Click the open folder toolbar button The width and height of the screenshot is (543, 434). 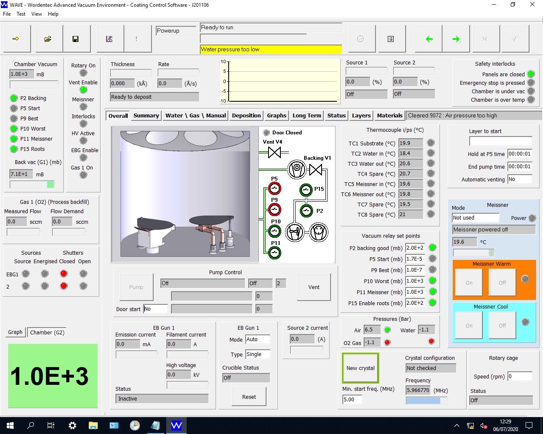point(48,39)
